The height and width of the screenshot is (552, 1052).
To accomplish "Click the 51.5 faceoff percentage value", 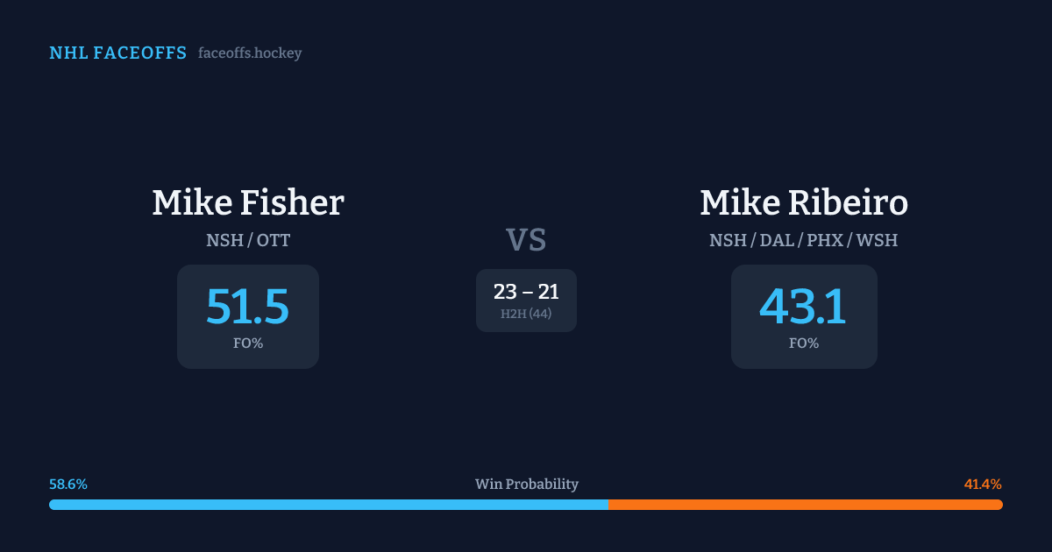I will coord(248,307).
